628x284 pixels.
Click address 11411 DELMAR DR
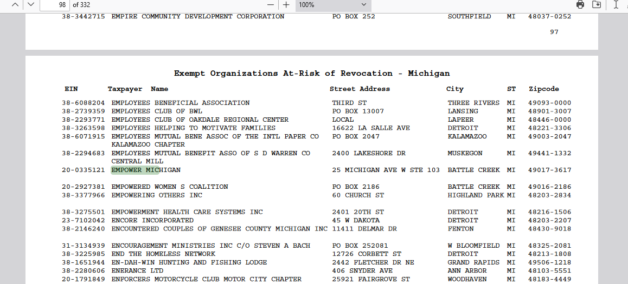coord(364,229)
